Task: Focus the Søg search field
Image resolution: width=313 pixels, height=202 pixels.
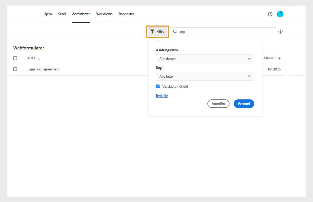Action: tap(226, 32)
